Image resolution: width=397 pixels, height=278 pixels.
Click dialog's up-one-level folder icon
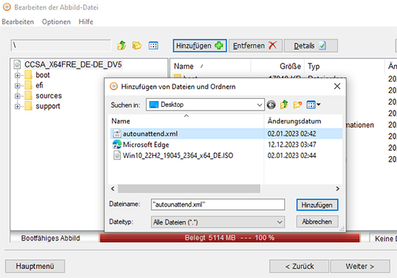pyautogui.click(x=284, y=105)
